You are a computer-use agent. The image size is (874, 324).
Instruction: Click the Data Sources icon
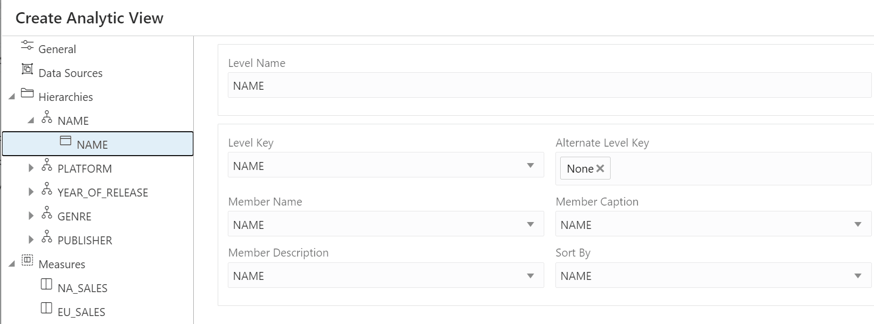click(x=27, y=72)
